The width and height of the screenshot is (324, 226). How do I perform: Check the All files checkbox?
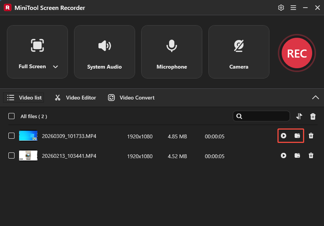tap(11, 116)
